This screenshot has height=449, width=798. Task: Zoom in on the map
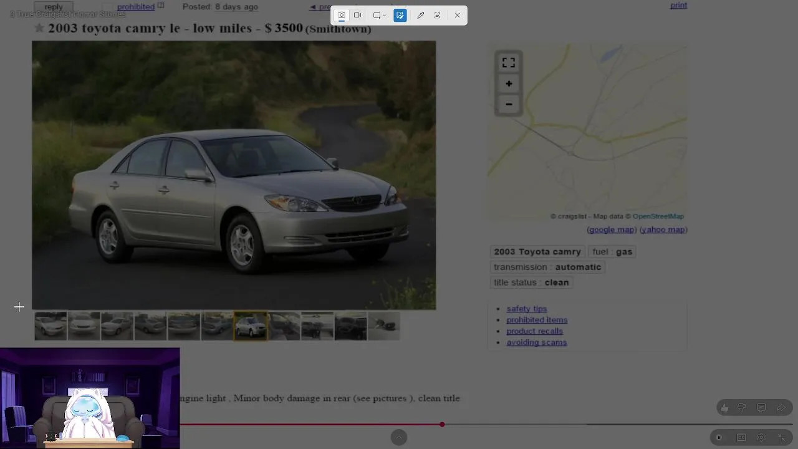[509, 84]
